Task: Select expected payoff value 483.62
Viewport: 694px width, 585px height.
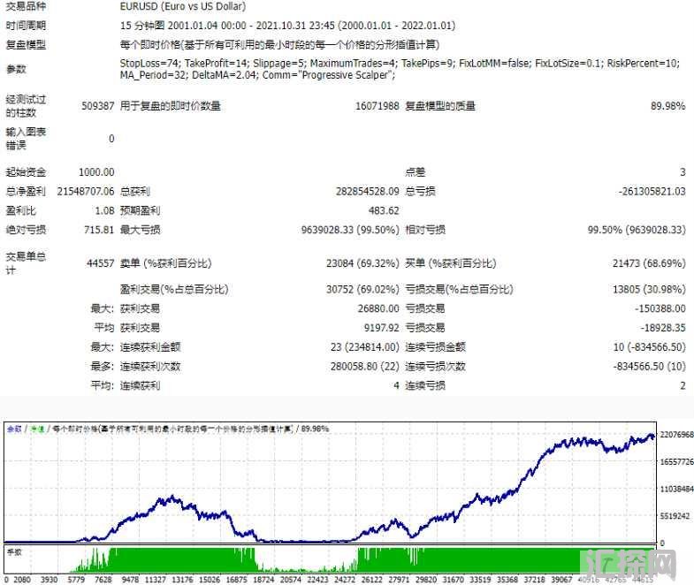Action: tap(384, 210)
